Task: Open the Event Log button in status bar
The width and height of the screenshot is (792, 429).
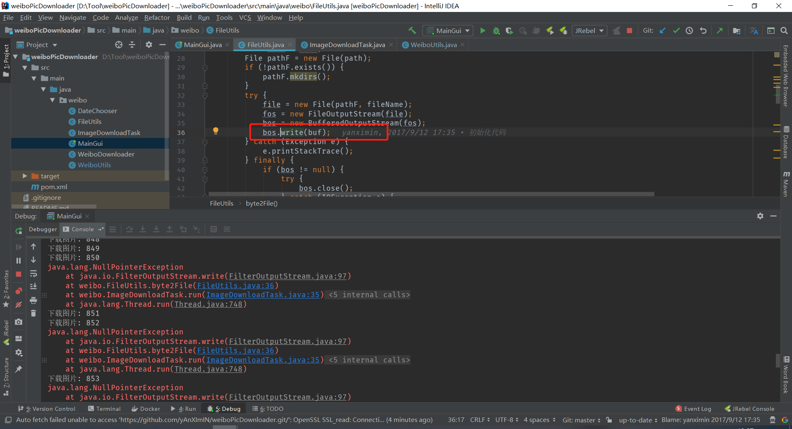Action: [x=697, y=409]
